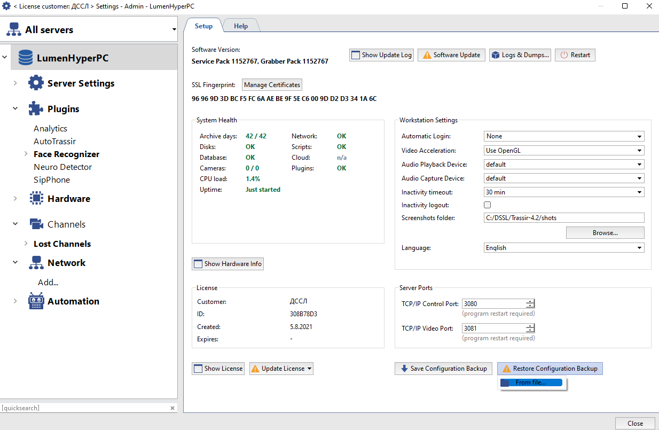Click the TCP/IP Control Port field
The width and height of the screenshot is (659, 430).
[x=493, y=304]
